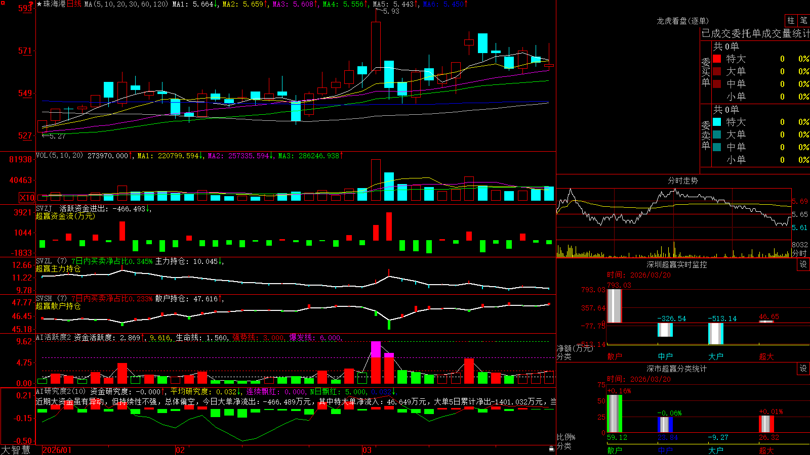Click the 已成交委托单成交量统计 header
The height and width of the screenshot is (455, 810).
(x=755, y=33)
